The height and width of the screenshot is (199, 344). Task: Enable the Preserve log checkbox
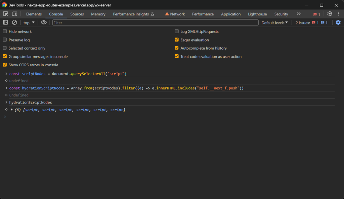4,40
